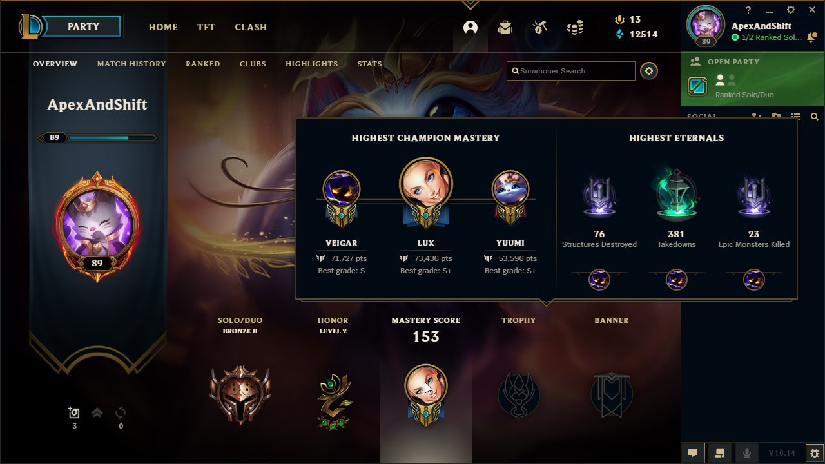Image resolution: width=825 pixels, height=464 pixels.
Task: Click the top center downward chevron
Action: click(470, 5)
